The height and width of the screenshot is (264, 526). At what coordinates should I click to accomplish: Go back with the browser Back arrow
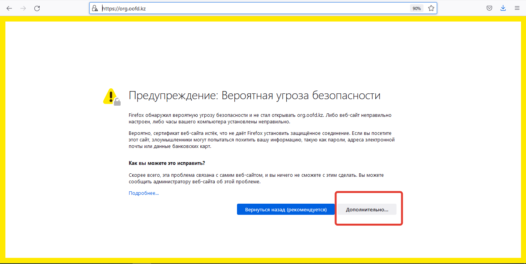coord(9,8)
